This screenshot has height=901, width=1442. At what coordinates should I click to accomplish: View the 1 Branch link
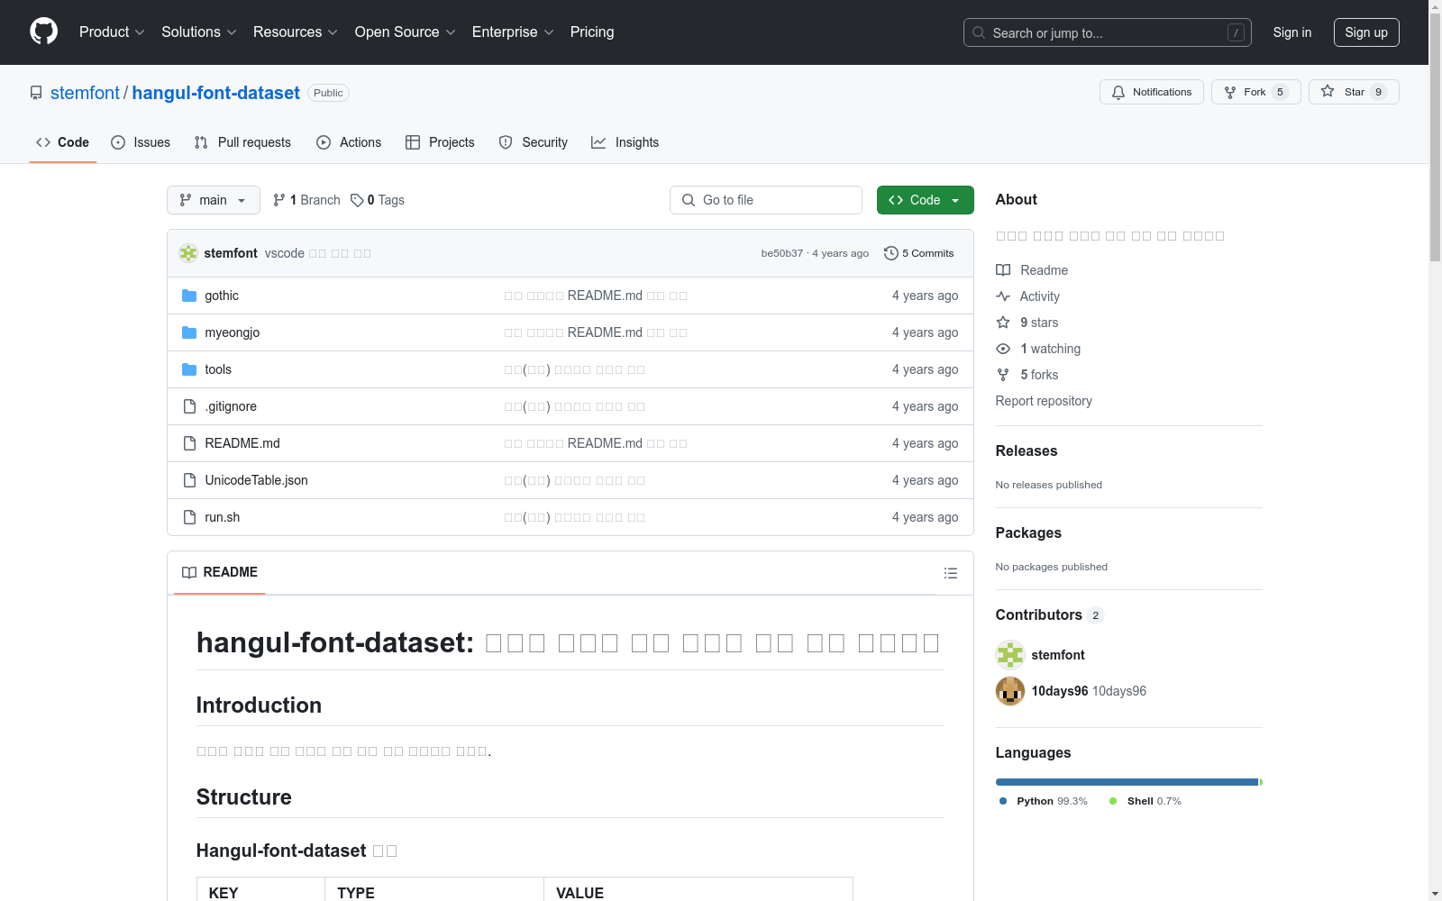306,200
